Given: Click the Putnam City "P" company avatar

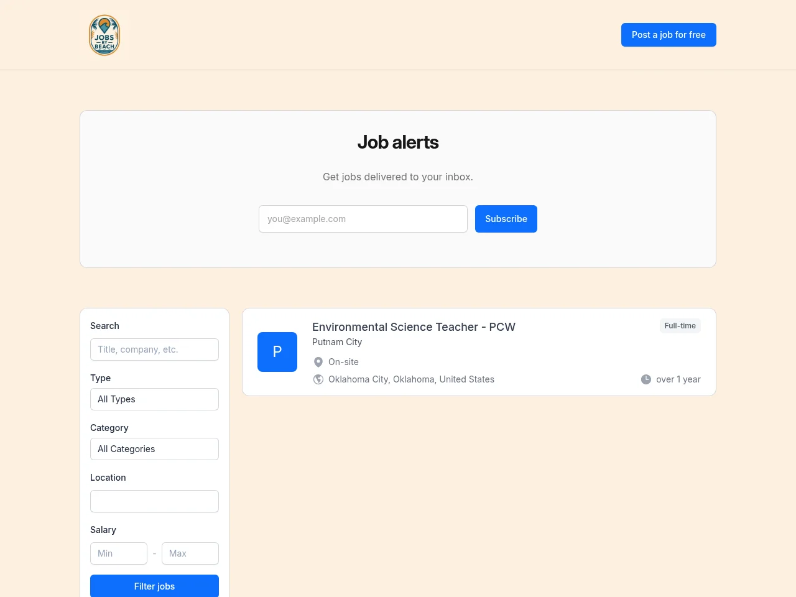Looking at the screenshot, I should 277,352.
